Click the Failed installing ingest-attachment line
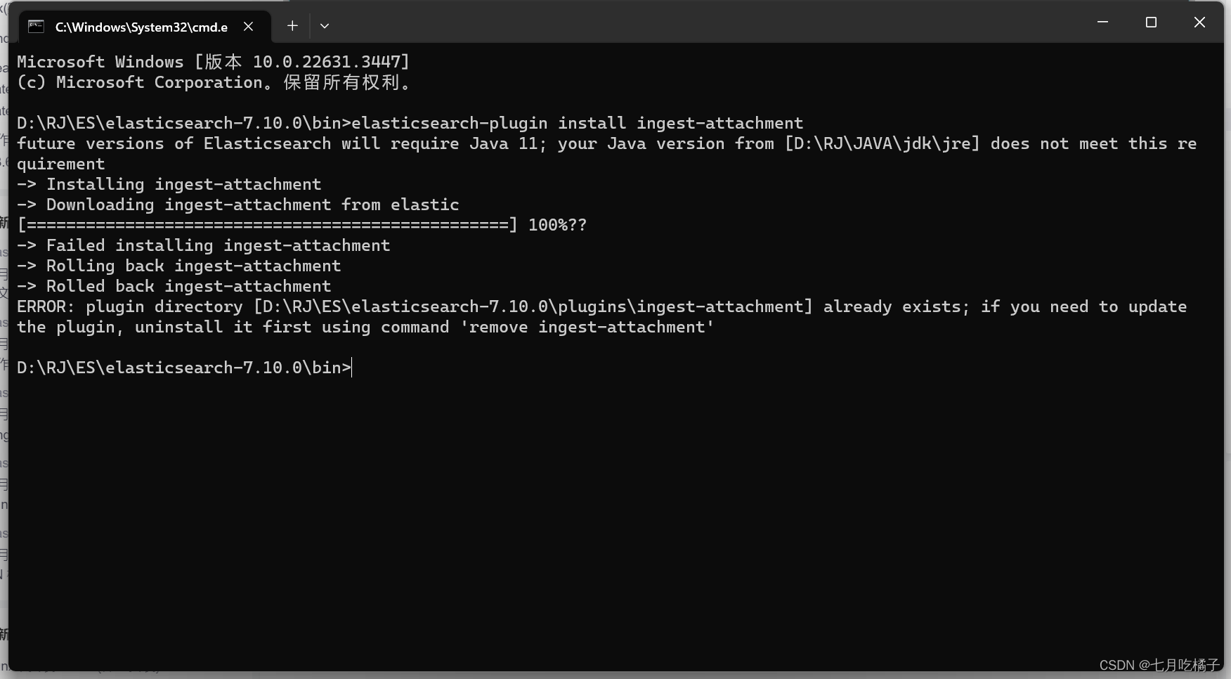The width and height of the screenshot is (1231, 679). (204, 245)
